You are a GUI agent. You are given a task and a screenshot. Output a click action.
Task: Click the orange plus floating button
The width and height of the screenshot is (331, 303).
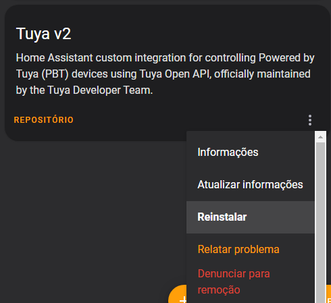(x=178, y=294)
